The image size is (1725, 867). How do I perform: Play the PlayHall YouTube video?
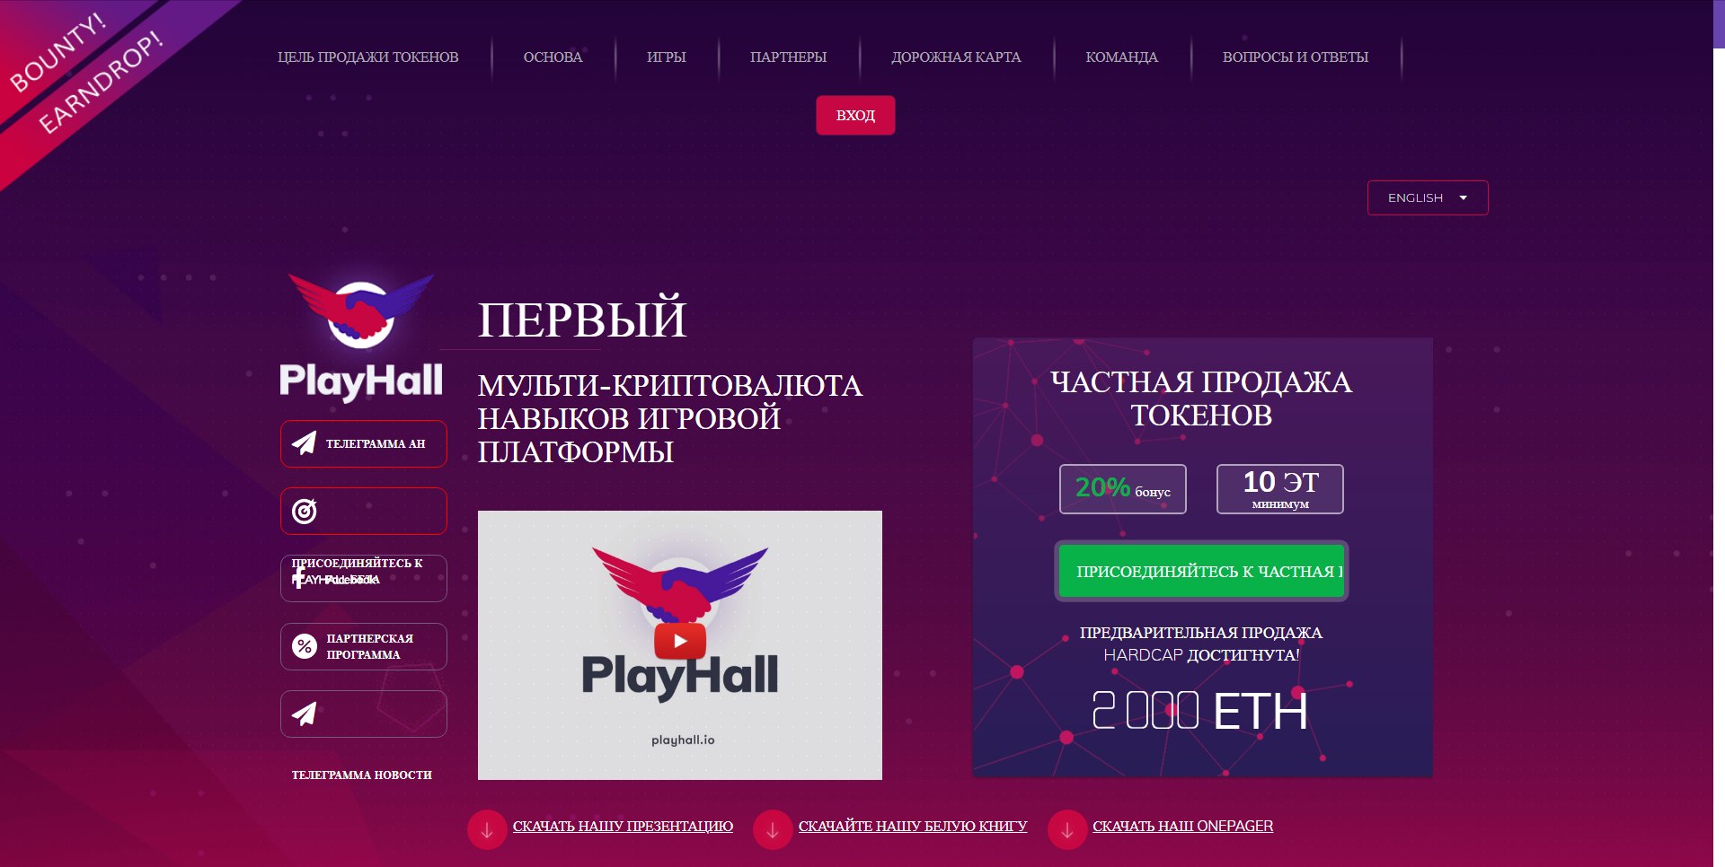tap(680, 641)
